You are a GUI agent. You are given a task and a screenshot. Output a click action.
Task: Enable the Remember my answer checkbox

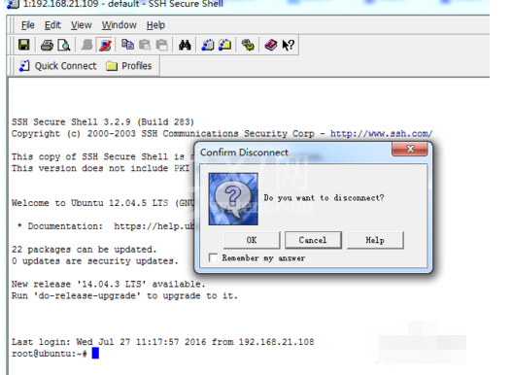pos(213,258)
